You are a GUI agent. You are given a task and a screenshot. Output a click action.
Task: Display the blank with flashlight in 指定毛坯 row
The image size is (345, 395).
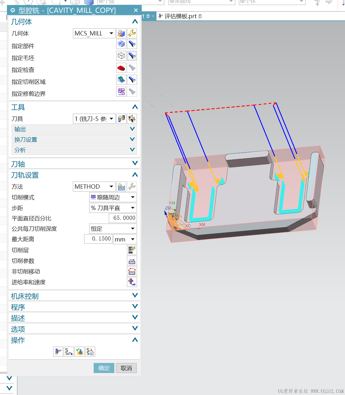tap(132, 56)
